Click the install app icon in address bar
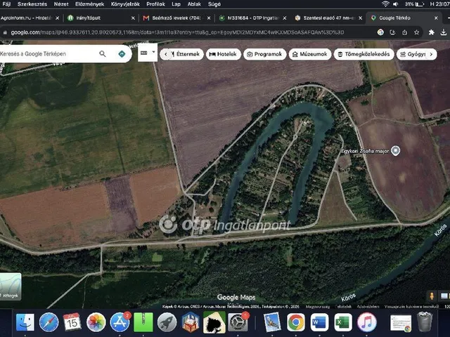 click(392, 32)
